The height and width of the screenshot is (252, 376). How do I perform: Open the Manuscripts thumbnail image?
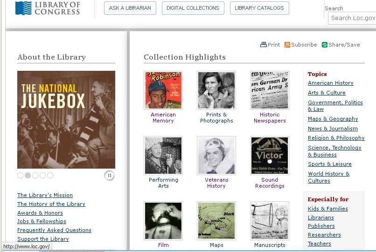[x=270, y=221]
